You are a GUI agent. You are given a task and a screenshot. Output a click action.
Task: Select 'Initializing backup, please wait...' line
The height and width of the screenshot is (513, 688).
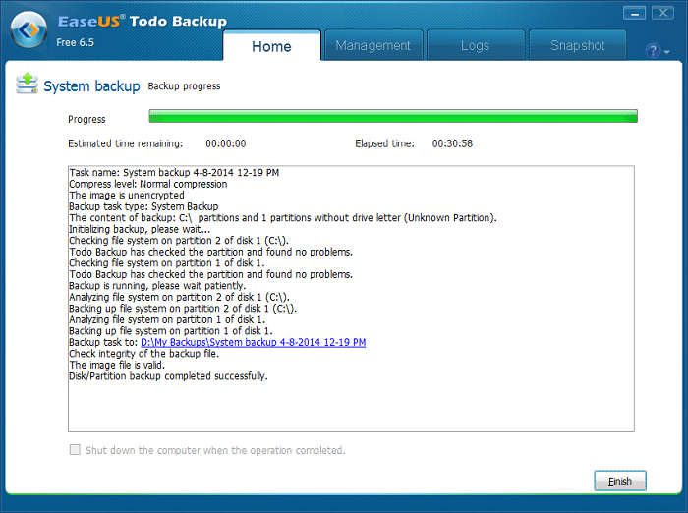(x=140, y=229)
